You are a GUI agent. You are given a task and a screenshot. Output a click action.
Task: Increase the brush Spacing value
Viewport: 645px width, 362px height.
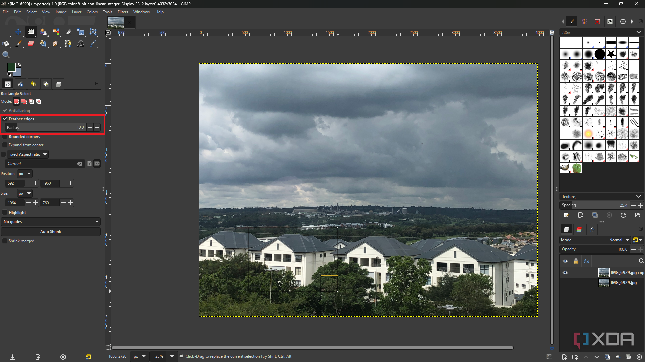click(x=641, y=205)
